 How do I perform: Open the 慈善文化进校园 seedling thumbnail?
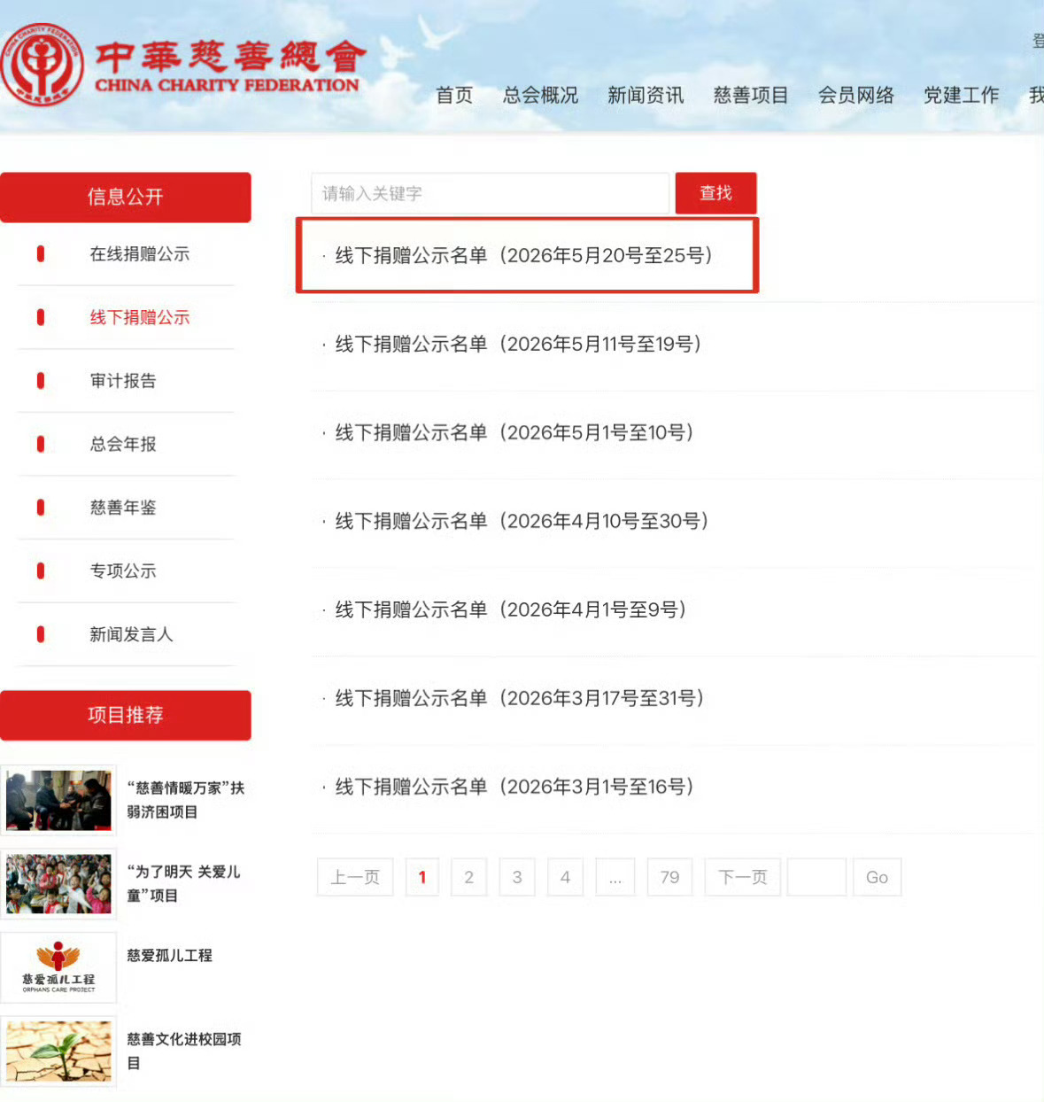coord(58,1052)
